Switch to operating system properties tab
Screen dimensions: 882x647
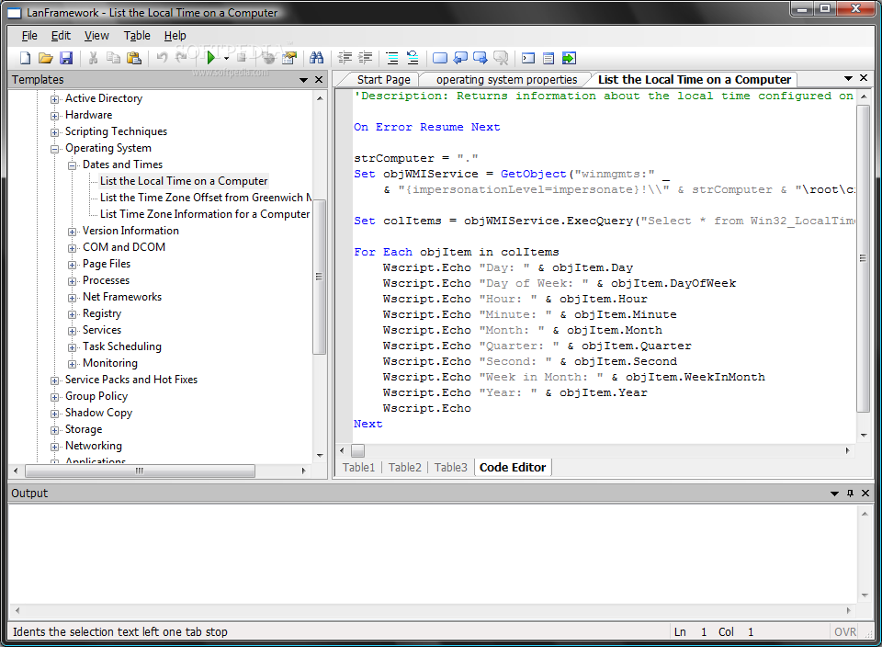[506, 80]
